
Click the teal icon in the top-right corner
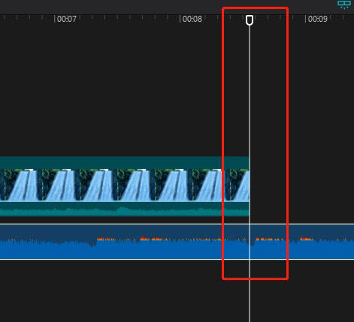(344, 5)
